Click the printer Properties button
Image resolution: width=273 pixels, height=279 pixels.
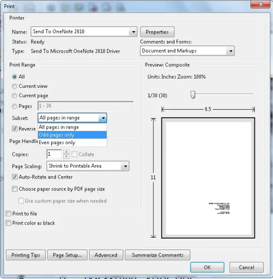click(157, 32)
